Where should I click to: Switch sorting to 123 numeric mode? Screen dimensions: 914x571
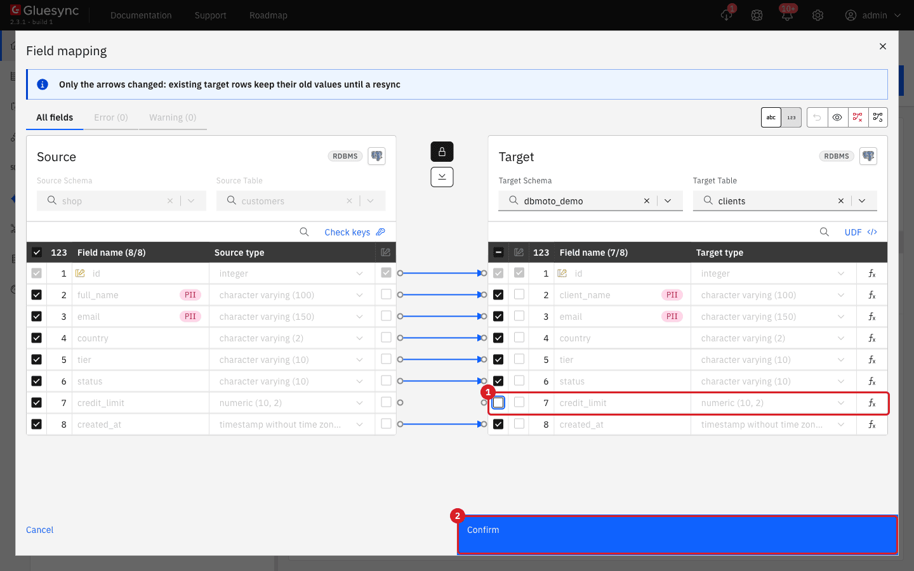click(791, 117)
